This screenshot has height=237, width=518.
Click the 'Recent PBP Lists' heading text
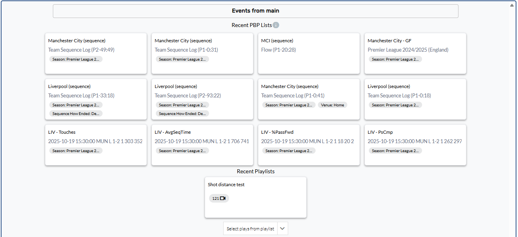[x=252, y=25]
